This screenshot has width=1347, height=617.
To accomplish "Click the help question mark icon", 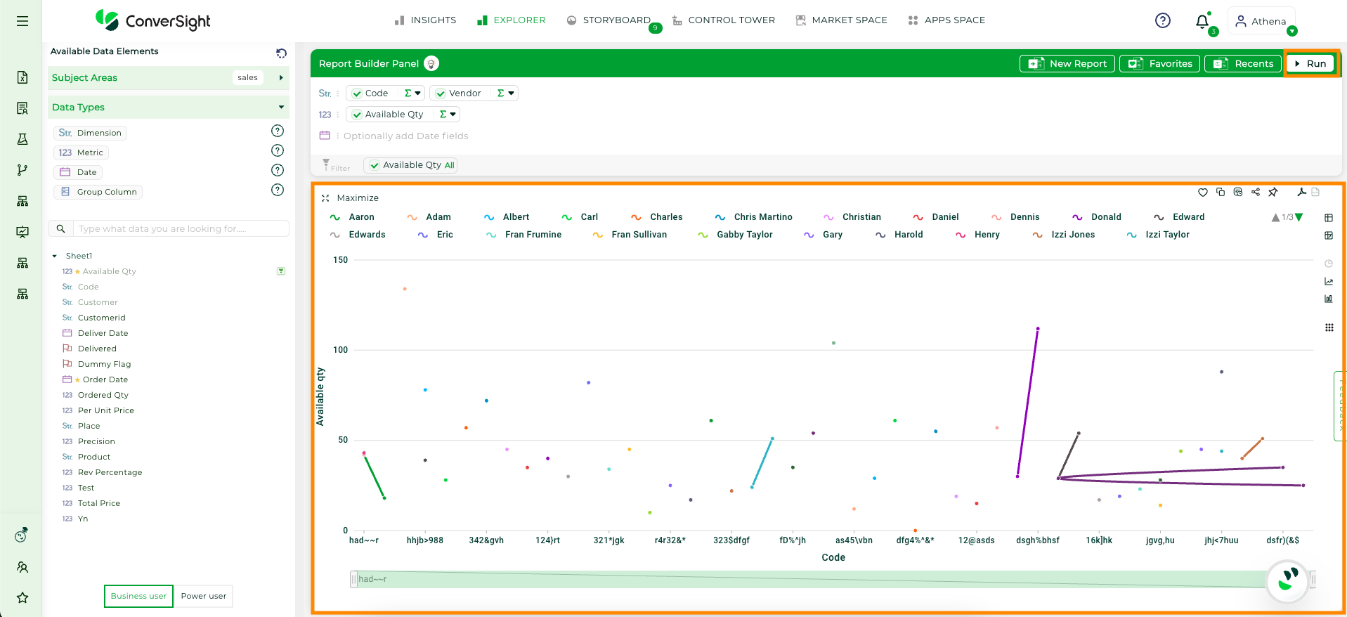I will (1163, 20).
